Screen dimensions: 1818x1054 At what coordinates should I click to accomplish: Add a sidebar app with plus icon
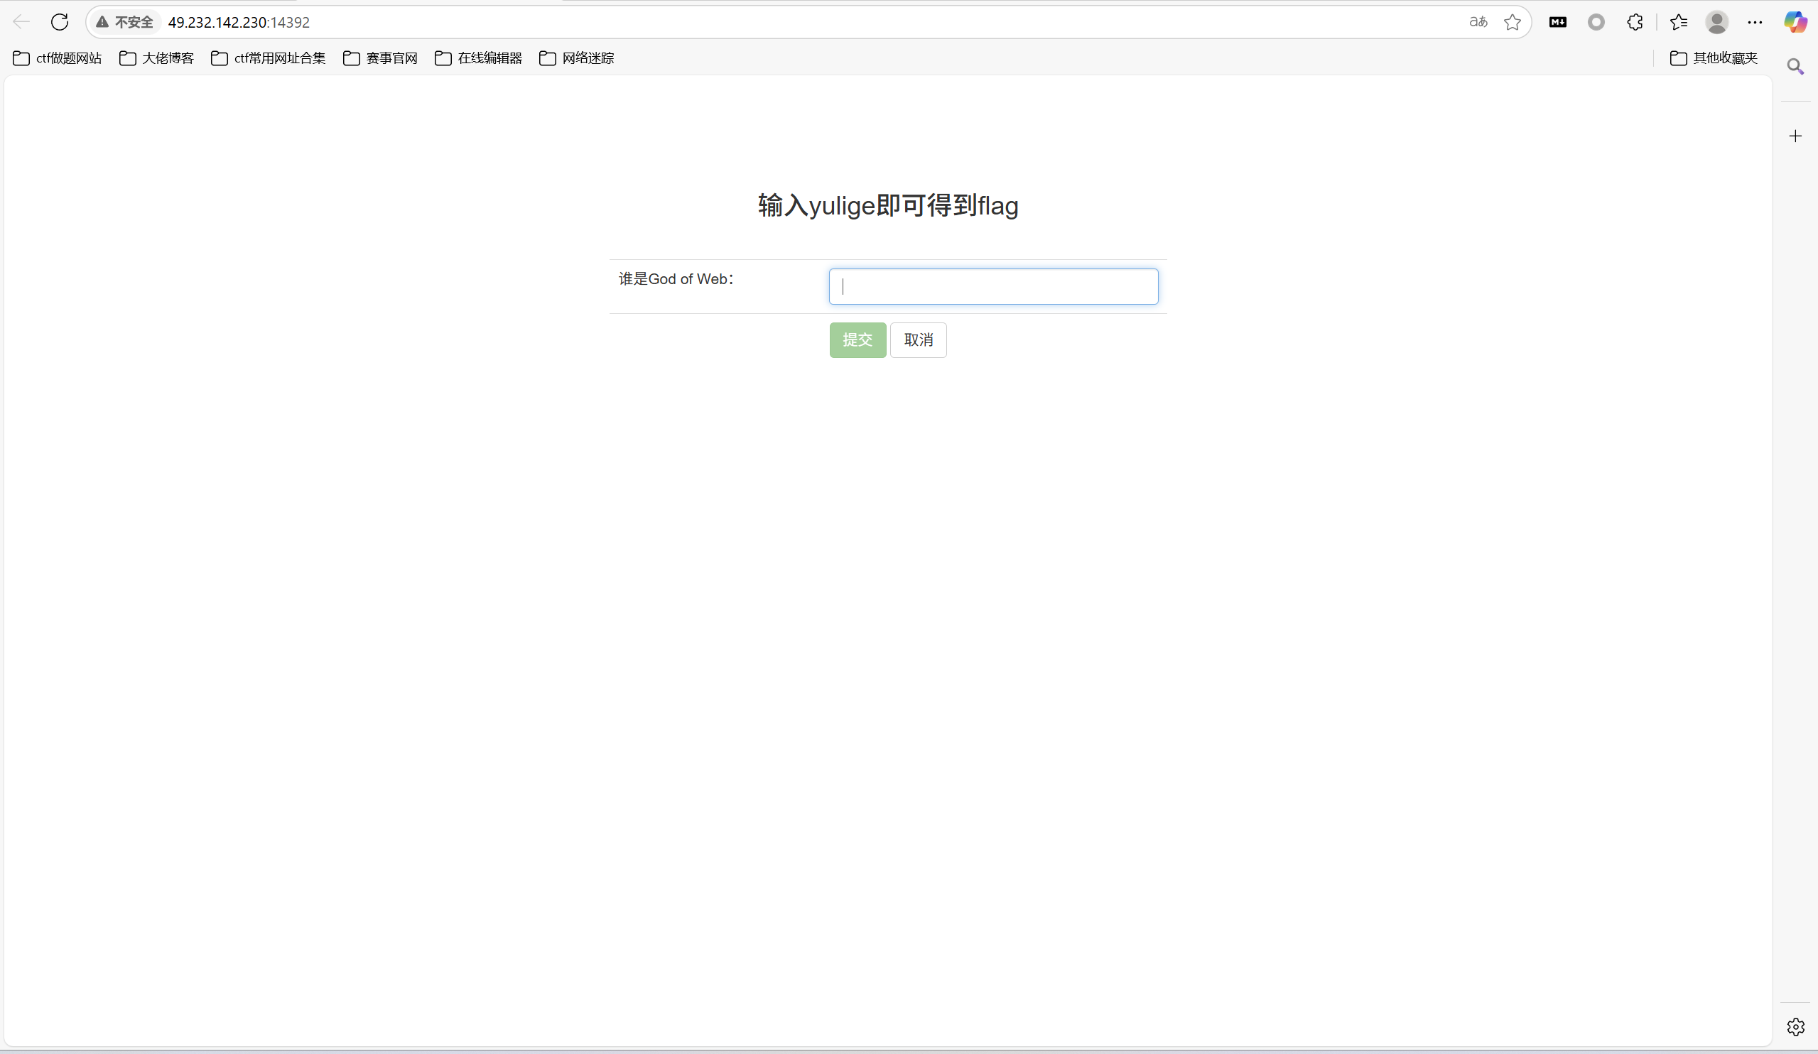1796,136
